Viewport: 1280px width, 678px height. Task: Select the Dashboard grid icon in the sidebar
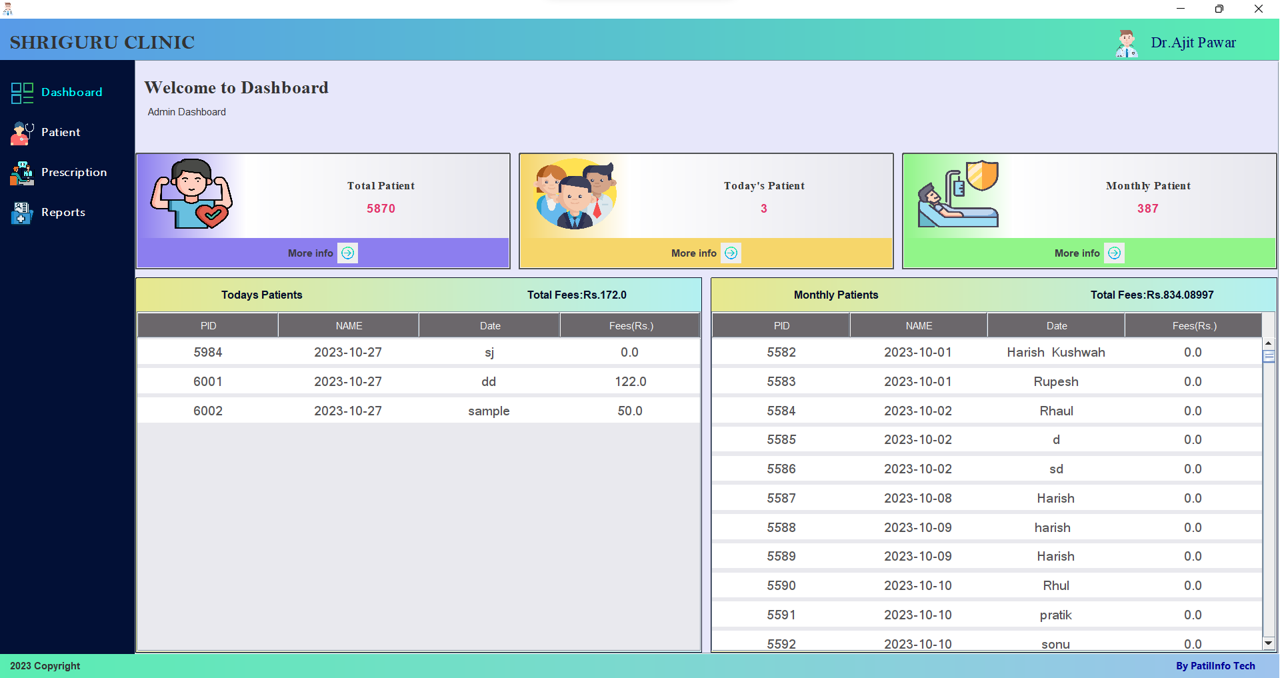click(x=21, y=93)
